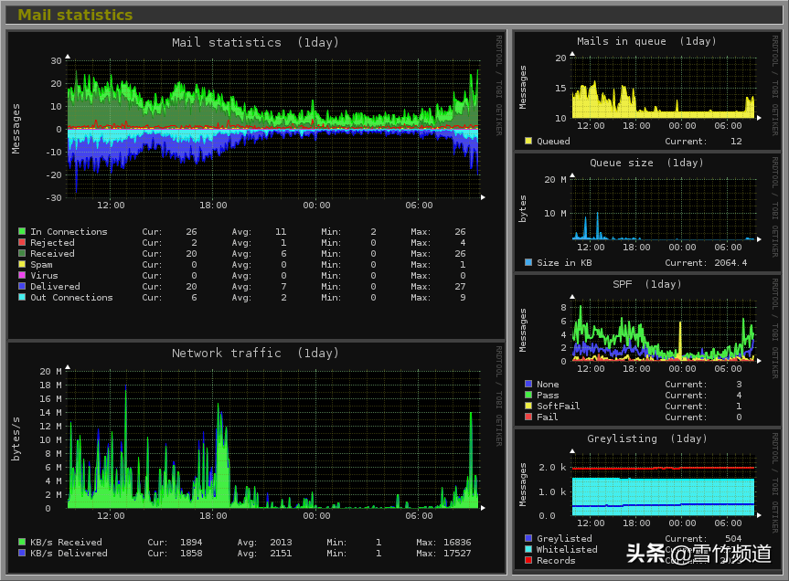The height and width of the screenshot is (581, 789).
Task: Click the Mail statistics (1day) graph title
Action: pyautogui.click(x=255, y=43)
